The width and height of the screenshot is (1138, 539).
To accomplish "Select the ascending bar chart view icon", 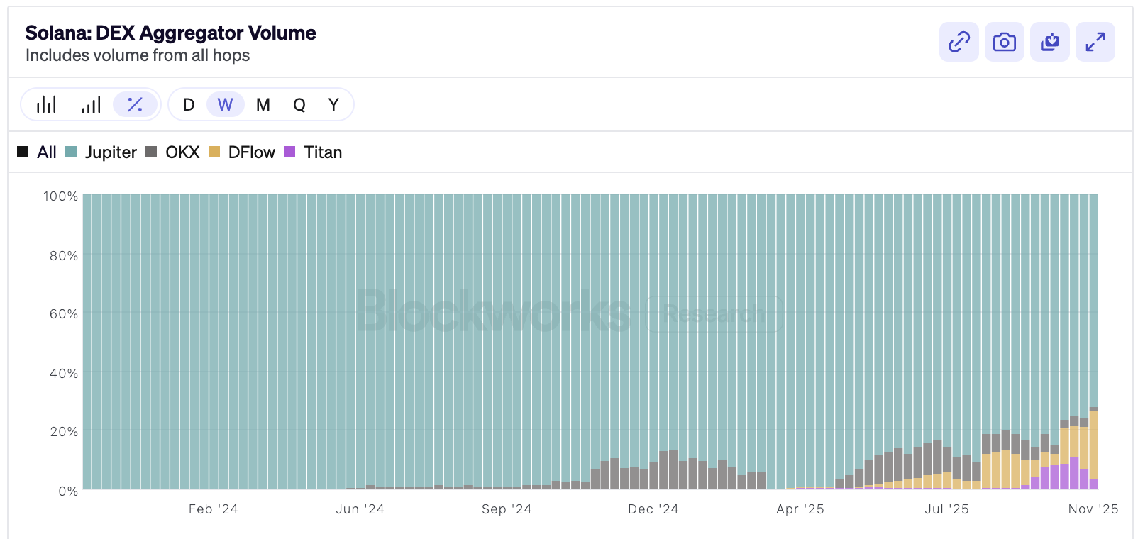I will (x=91, y=105).
